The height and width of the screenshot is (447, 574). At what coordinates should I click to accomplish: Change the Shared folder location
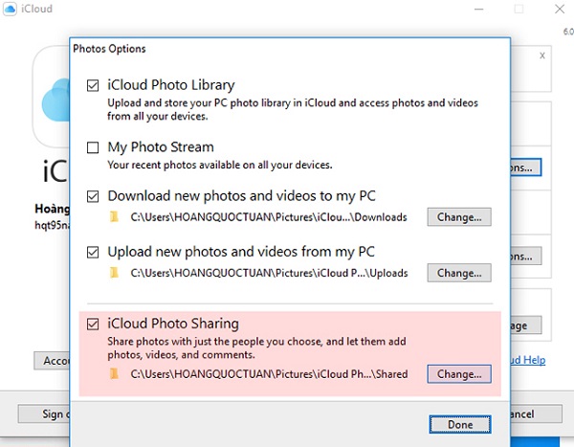click(x=459, y=373)
